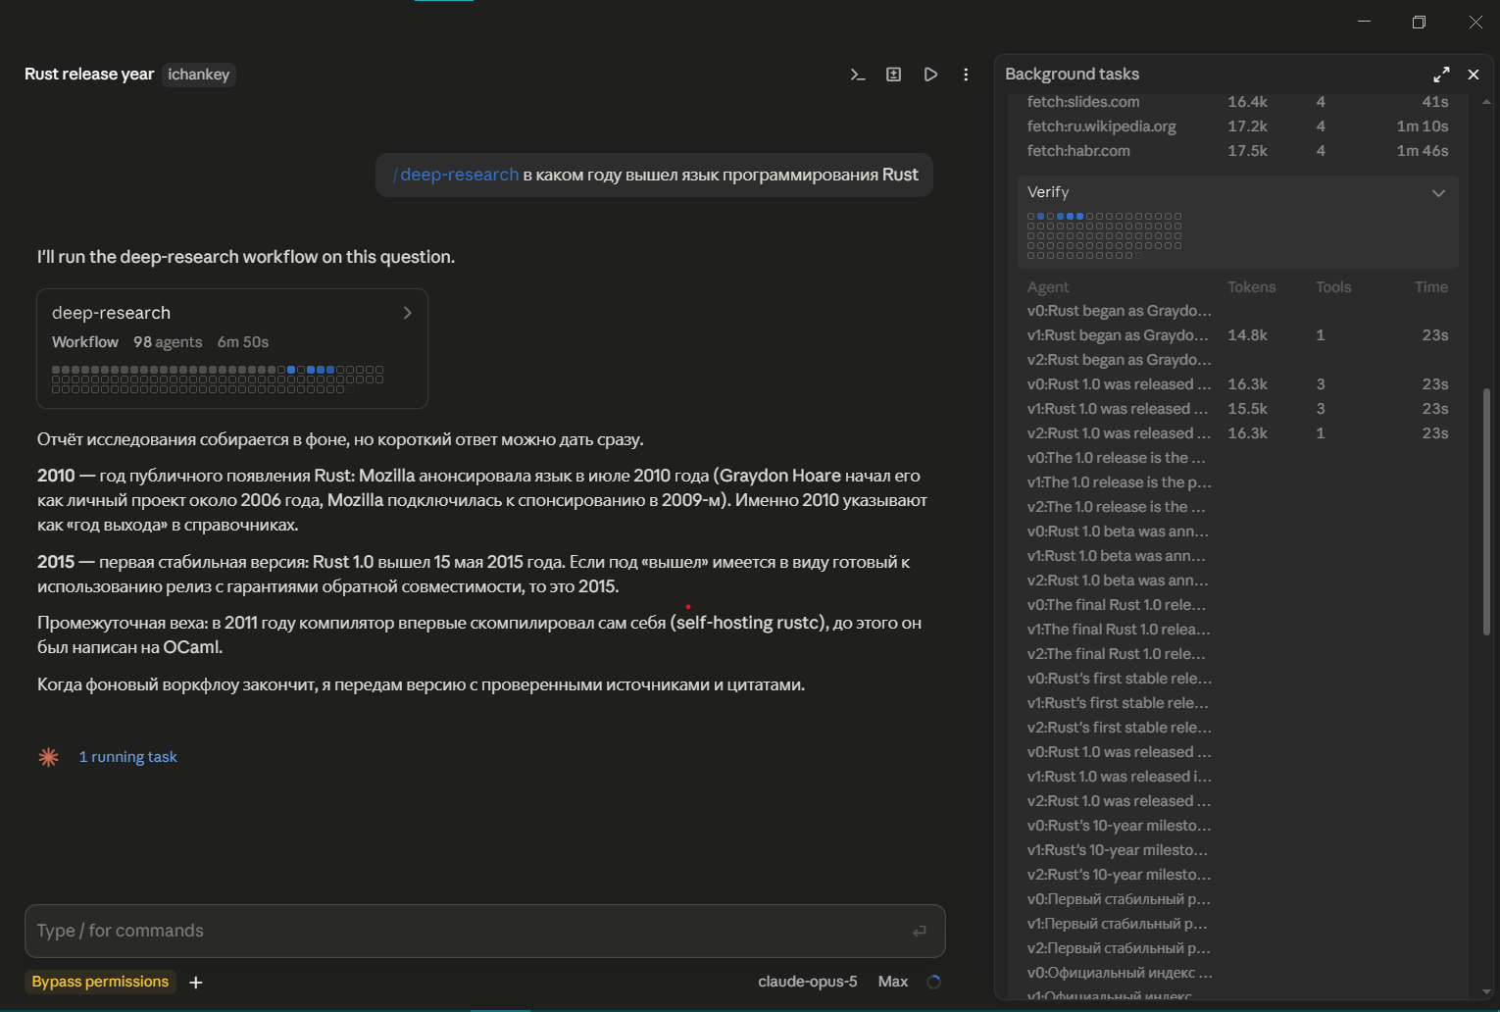
Task: Select the v1:The 1.0 release is the p… row
Action: pyautogui.click(x=1238, y=482)
